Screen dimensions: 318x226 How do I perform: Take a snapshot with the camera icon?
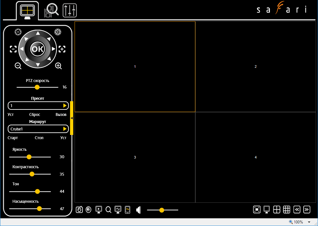(79, 210)
